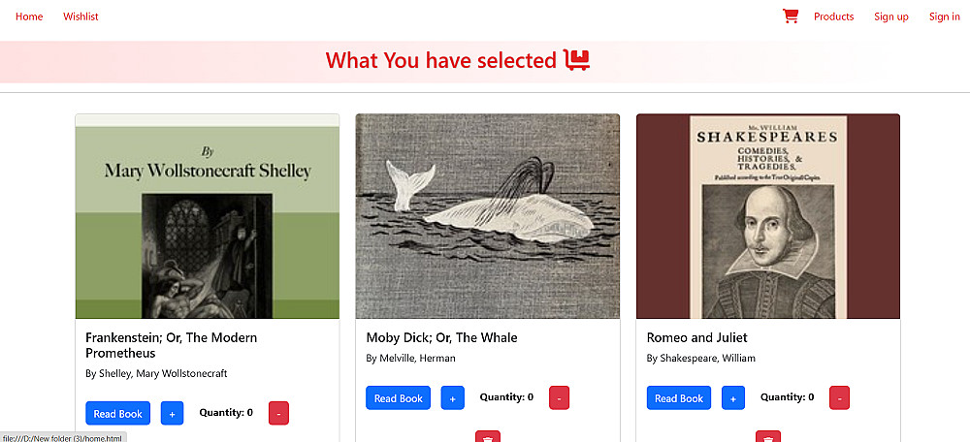Image resolution: width=970 pixels, height=442 pixels.
Task: Click the trash icon under Romeo and Juliet
Action: [768, 437]
